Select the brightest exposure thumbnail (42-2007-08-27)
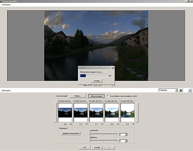Image resolution: width=193 pixels, height=151 pixels. click(127, 113)
